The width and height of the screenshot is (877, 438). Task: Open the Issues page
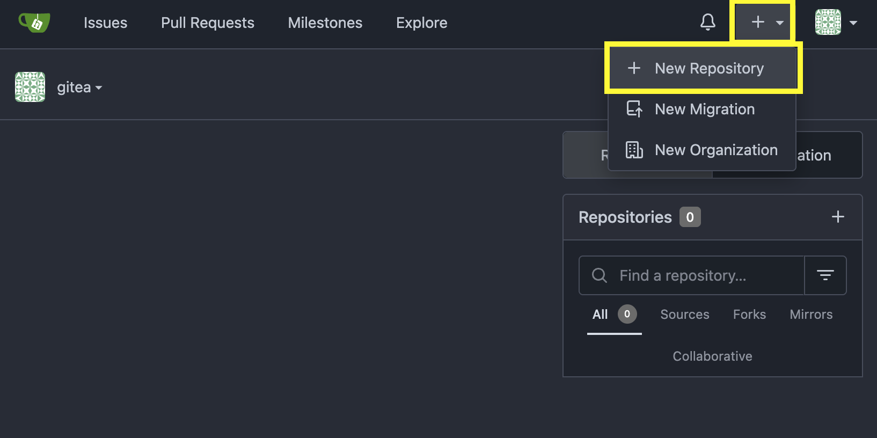[105, 23]
